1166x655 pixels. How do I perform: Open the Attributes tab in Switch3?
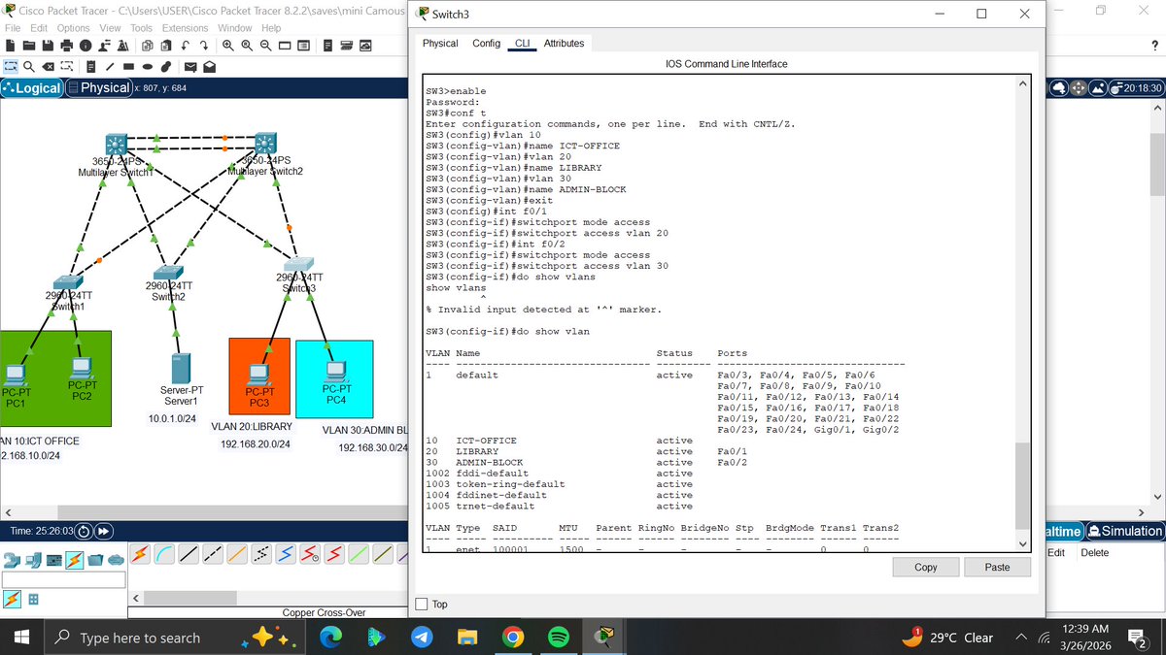(564, 44)
